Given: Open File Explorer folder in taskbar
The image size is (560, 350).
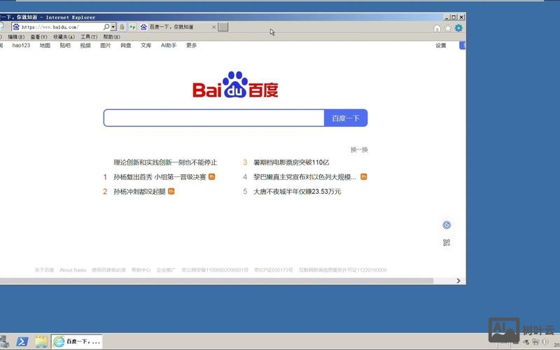Looking at the screenshot, I should [x=41, y=342].
